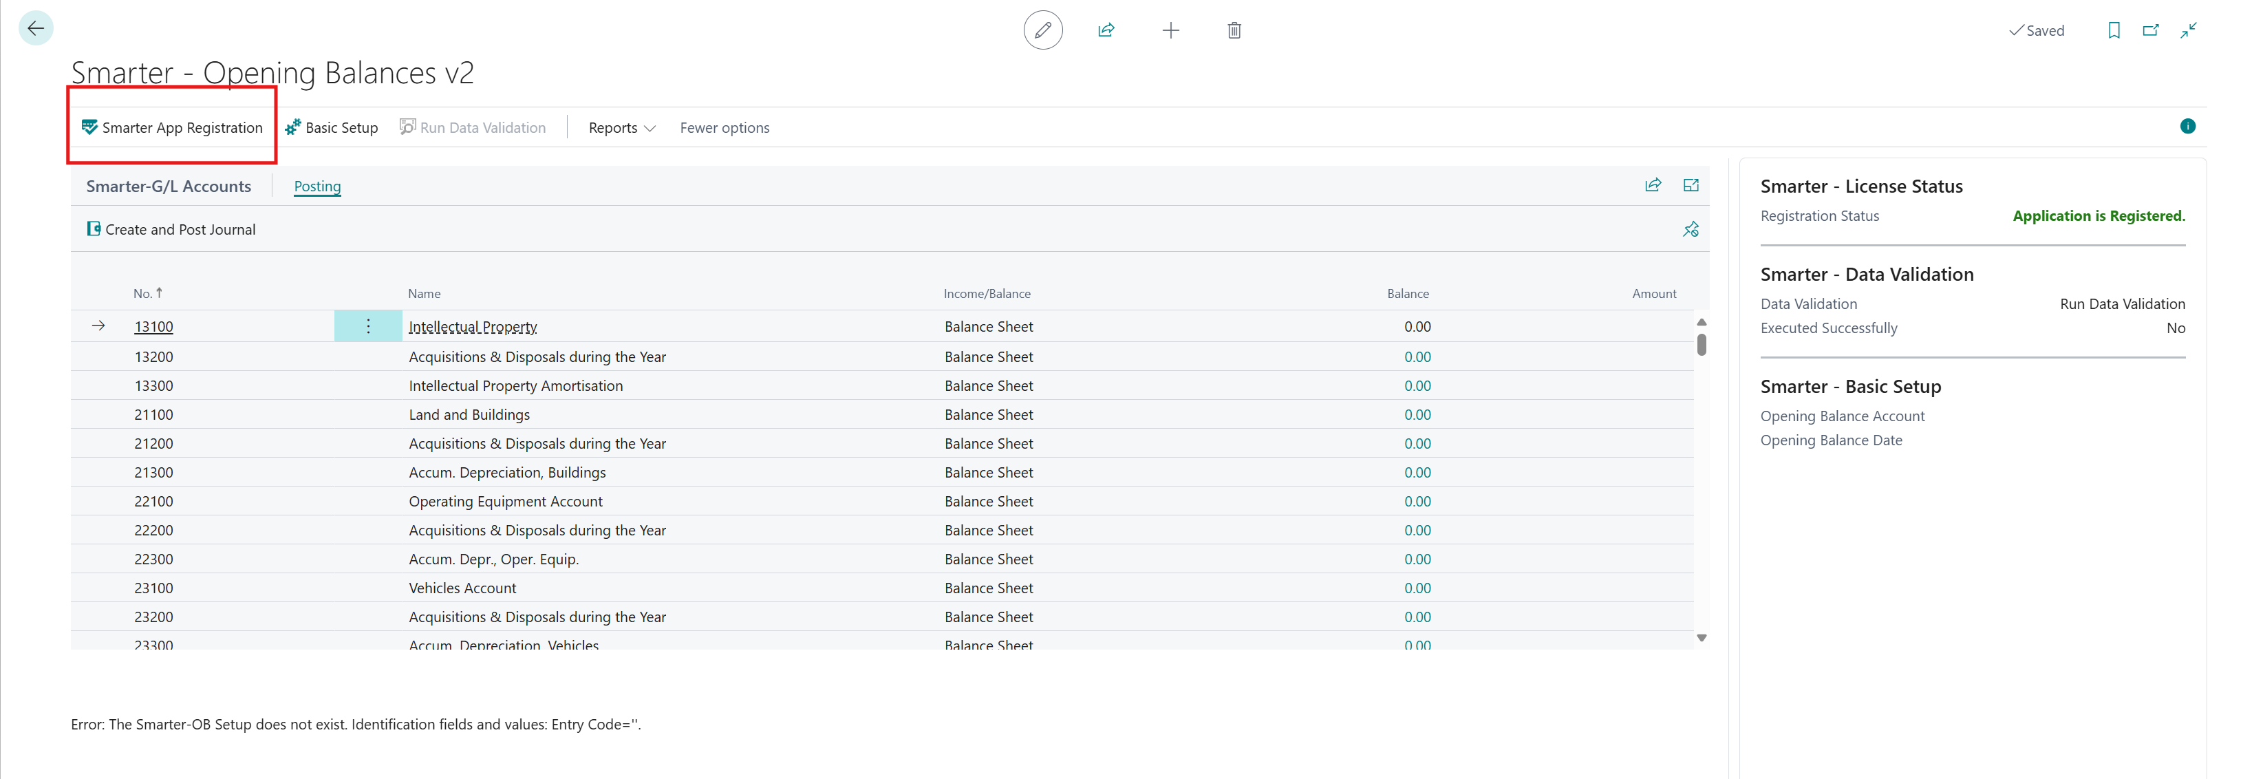The image size is (2243, 779).
Task: Click Fewer options
Action: [725, 127]
